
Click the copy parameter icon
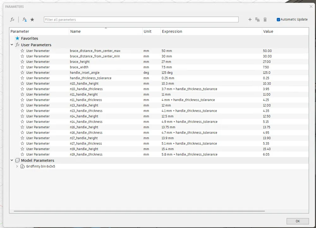[258, 20]
